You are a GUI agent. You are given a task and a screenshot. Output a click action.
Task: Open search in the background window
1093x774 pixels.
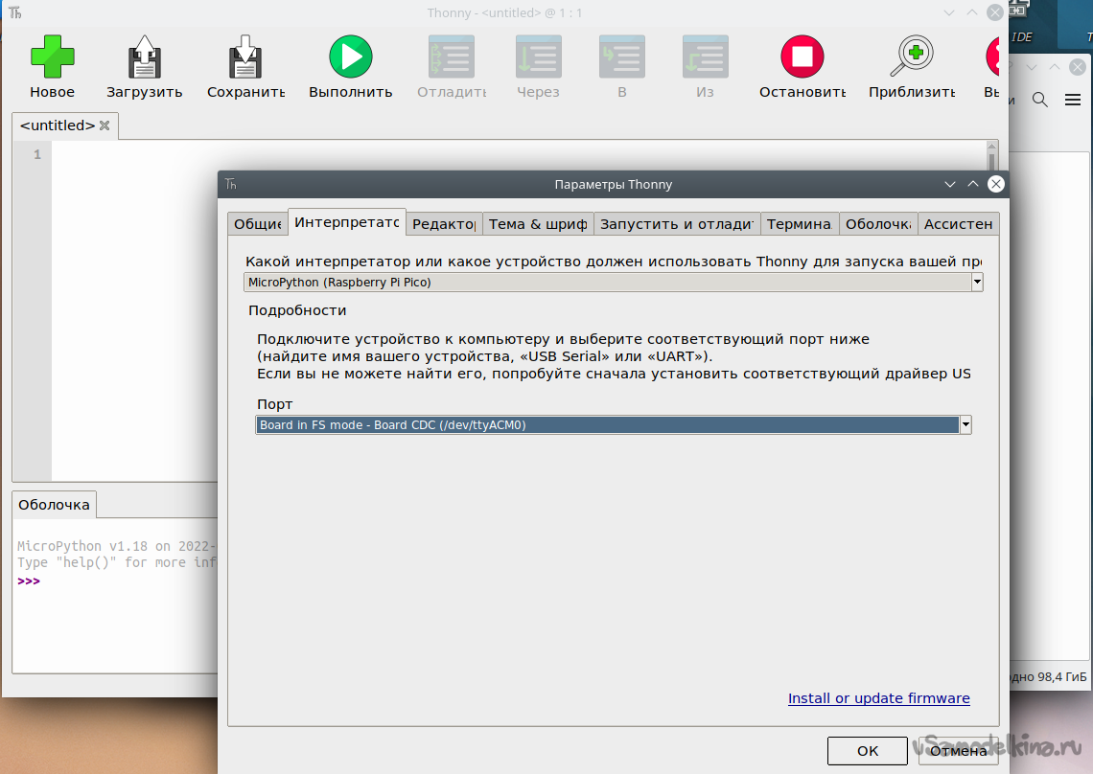pyautogui.click(x=1040, y=100)
